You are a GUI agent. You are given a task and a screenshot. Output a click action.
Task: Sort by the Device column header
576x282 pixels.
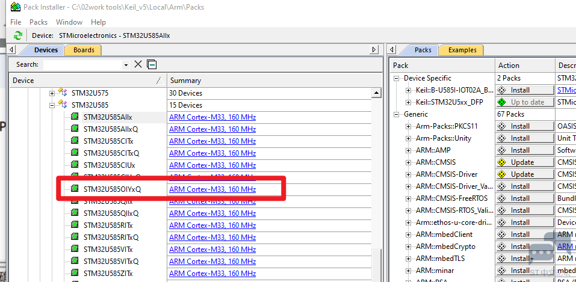coord(88,81)
